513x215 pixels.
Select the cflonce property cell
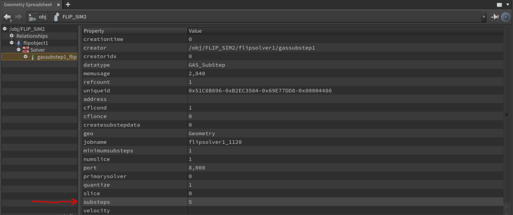(x=135, y=116)
